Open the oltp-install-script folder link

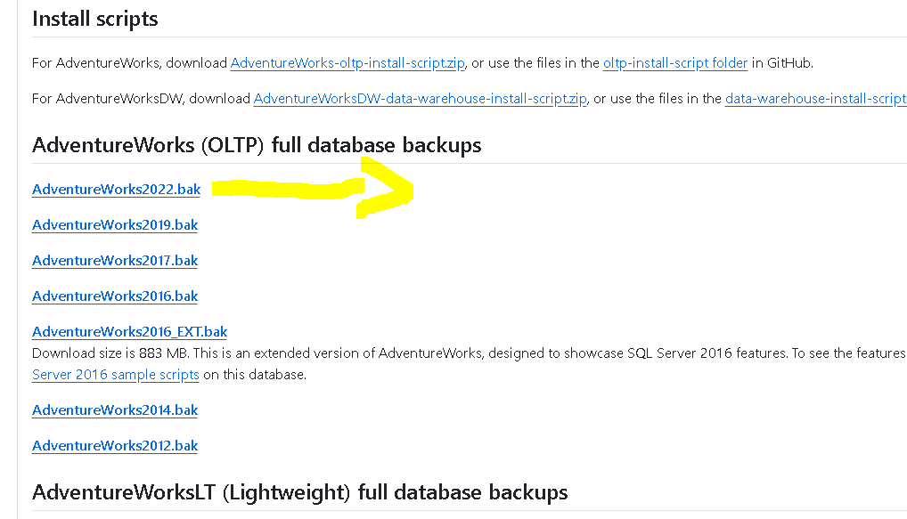[x=675, y=63]
